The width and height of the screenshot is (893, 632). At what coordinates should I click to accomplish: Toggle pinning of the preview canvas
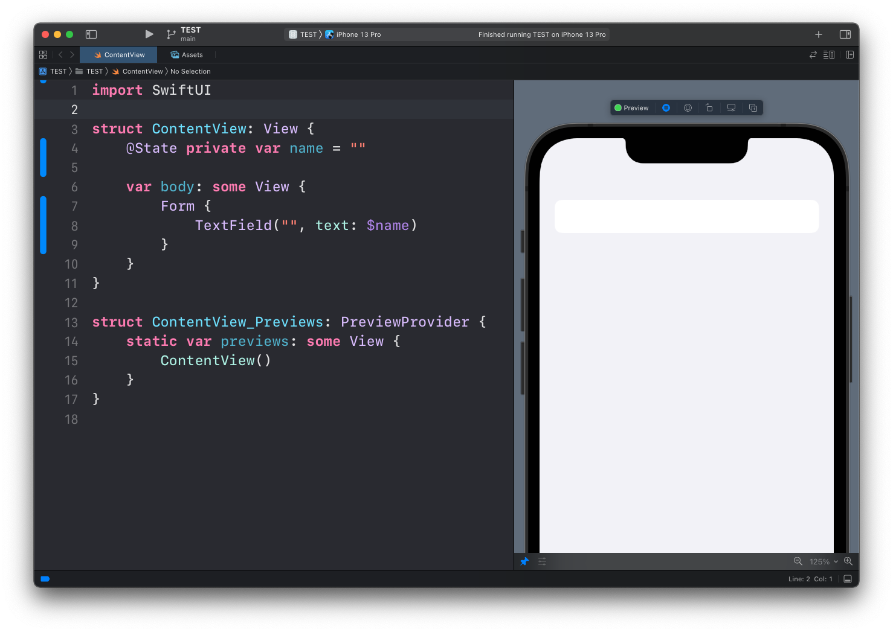point(524,561)
